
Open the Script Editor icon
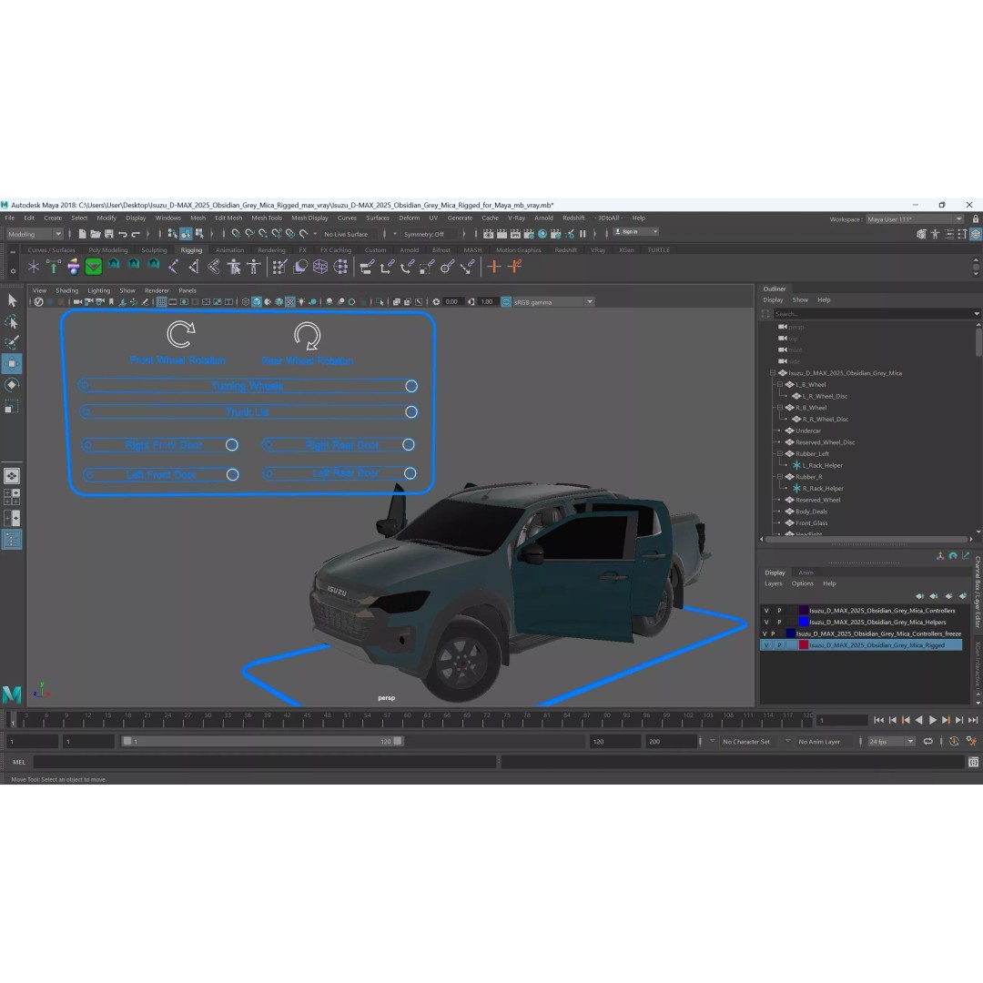pos(973,763)
